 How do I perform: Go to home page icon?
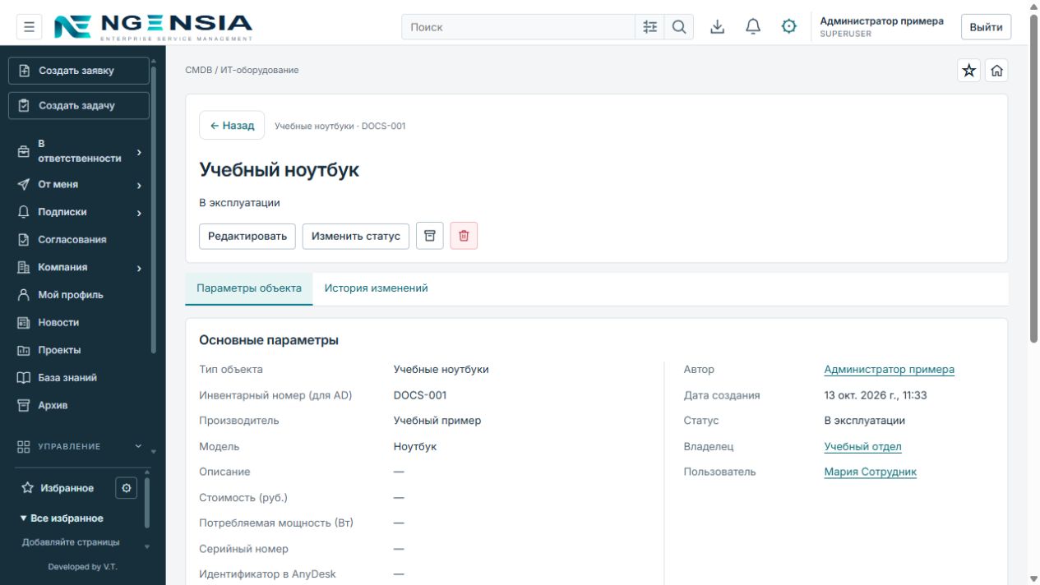point(996,71)
